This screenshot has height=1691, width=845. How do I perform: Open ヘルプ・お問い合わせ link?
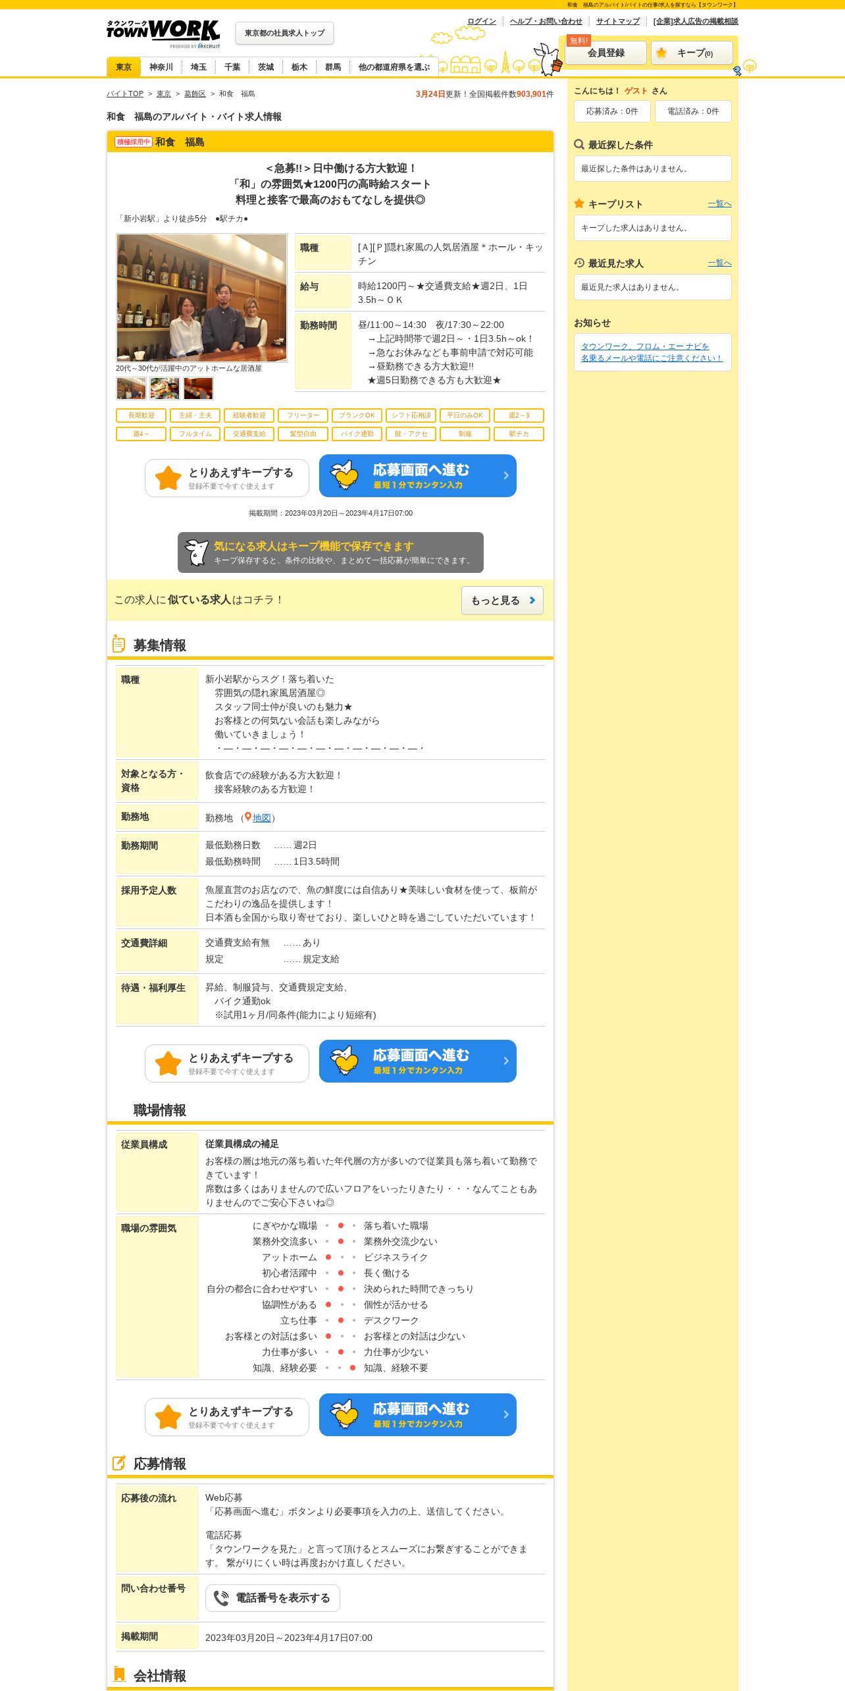[x=546, y=21]
